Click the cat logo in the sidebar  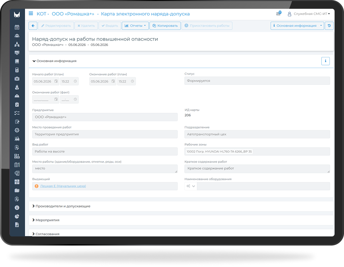17,15
